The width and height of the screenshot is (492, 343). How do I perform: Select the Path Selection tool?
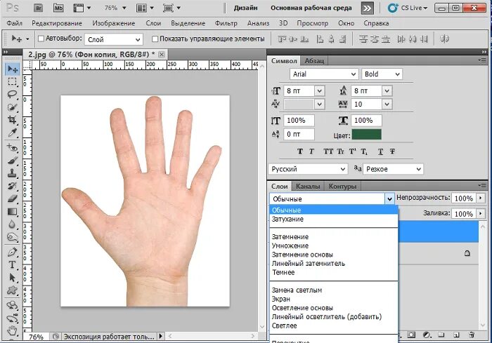(x=12, y=278)
